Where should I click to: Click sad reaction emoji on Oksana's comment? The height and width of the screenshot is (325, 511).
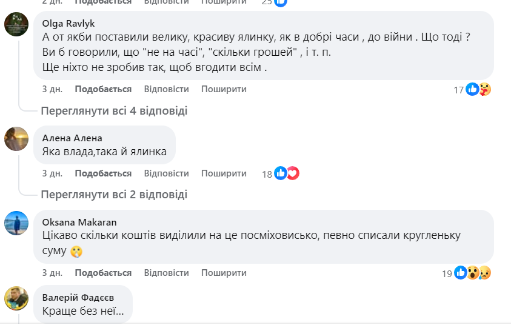pyautogui.click(x=484, y=273)
